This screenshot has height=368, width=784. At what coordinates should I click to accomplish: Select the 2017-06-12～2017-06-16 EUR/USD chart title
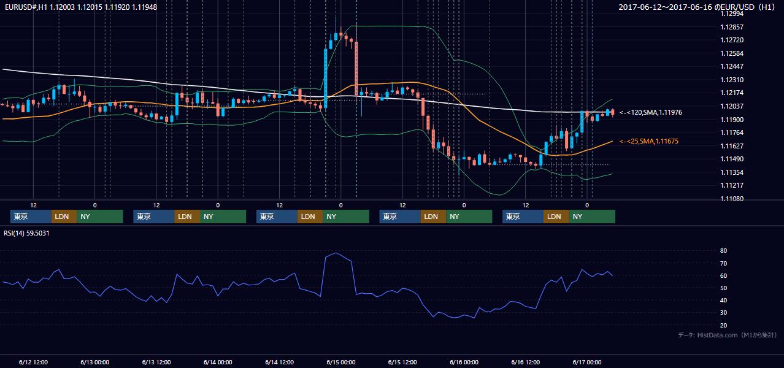click(x=696, y=7)
